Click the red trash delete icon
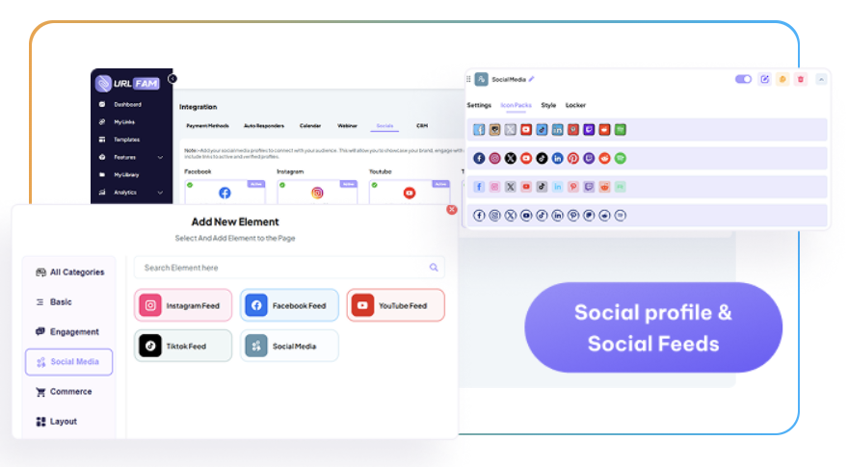The height and width of the screenshot is (467, 848). pyautogui.click(x=801, y=80)
